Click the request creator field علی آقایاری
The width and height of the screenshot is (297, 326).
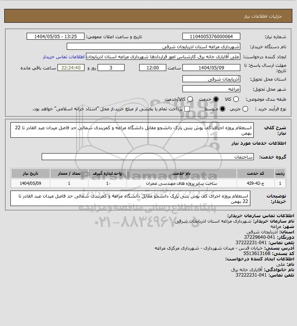[x=163, y=57]
